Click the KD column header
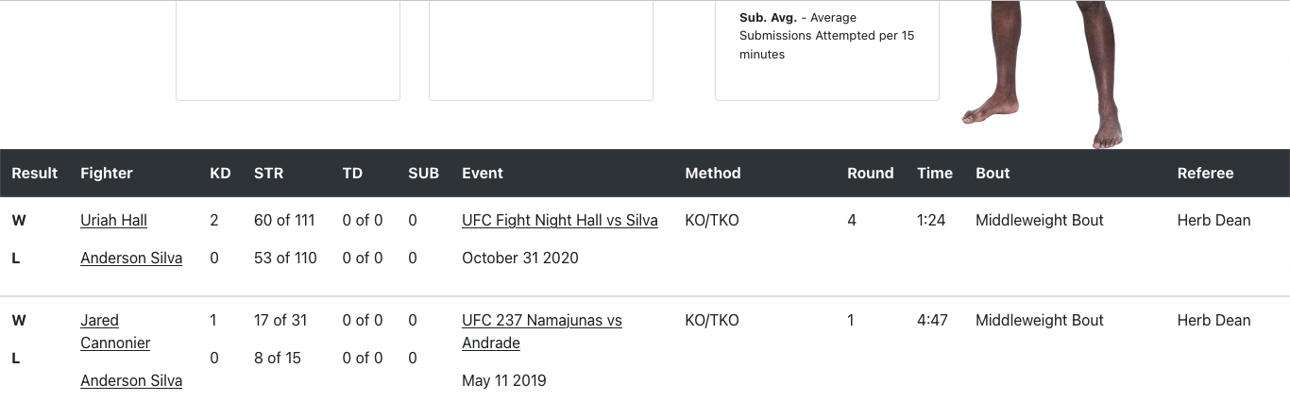 pyautogui.click(x=220, y=173)
